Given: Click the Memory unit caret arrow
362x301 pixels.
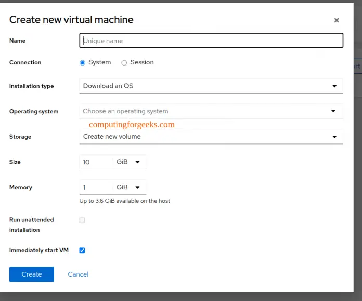Looking at the screenshot, I should [138, 187].
